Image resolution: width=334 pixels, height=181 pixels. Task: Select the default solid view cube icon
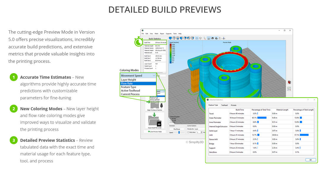pyautogui.click(x=170, y=38)
